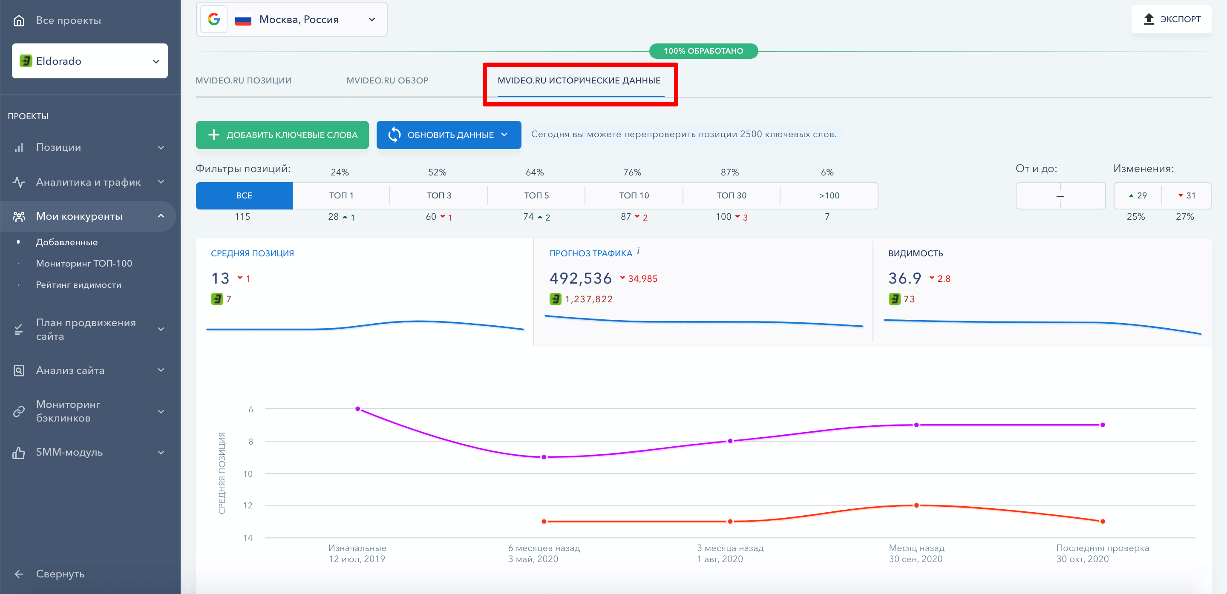This screenshot has width=1227, height=594.
Task: Expand the Анализ сайта section
Action: point(161,370)
